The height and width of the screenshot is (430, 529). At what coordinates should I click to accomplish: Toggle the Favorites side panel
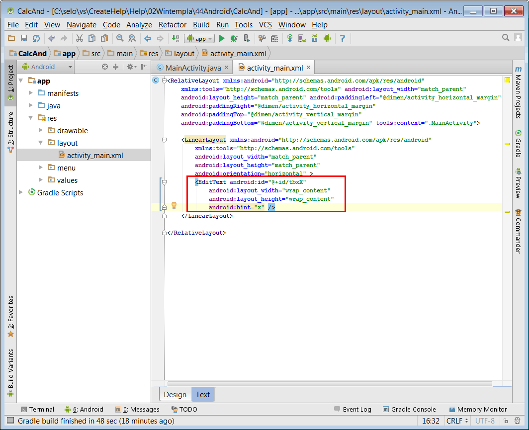pyautogui.click(x=10, y=317)
